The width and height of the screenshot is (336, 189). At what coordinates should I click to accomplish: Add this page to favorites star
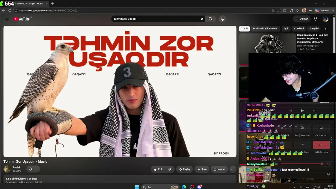click(278, 10)
